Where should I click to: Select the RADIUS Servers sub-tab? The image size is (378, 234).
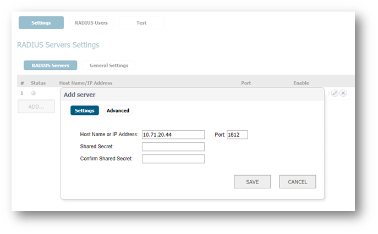[x=51, y=65]
